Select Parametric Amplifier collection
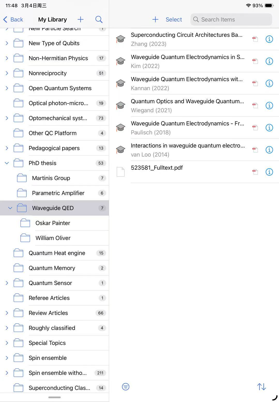Viewport: 279px width, 402px height. pos(54,193)
